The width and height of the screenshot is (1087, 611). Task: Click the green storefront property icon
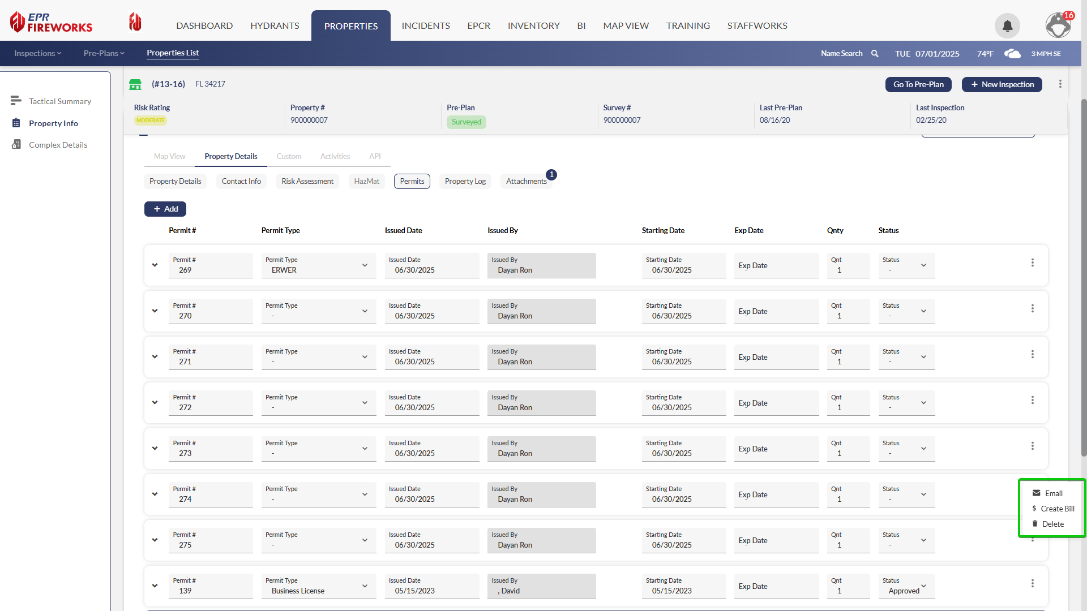click(x=135, y=84)
